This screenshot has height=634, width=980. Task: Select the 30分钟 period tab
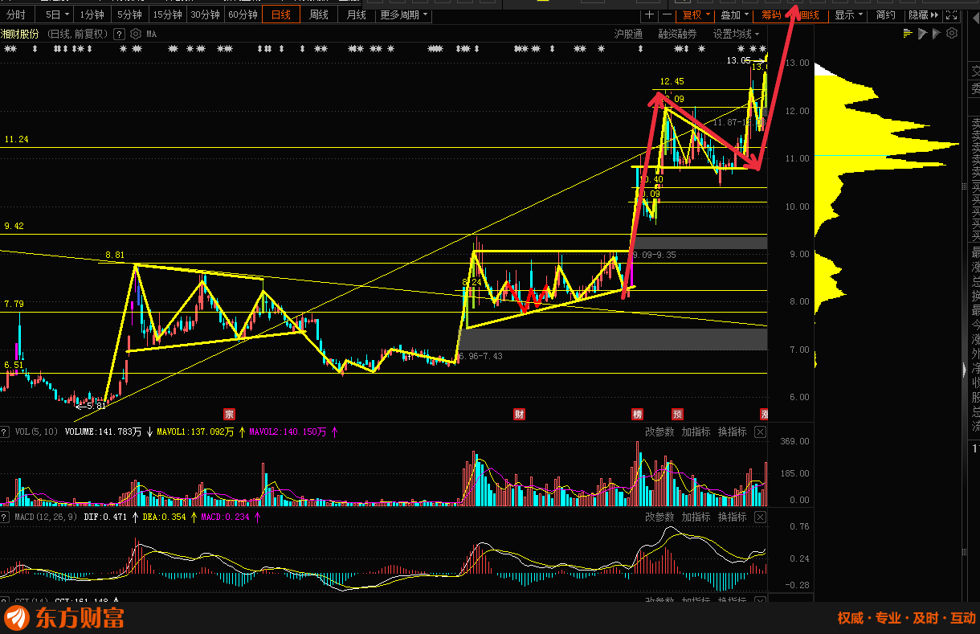(205, 14)
